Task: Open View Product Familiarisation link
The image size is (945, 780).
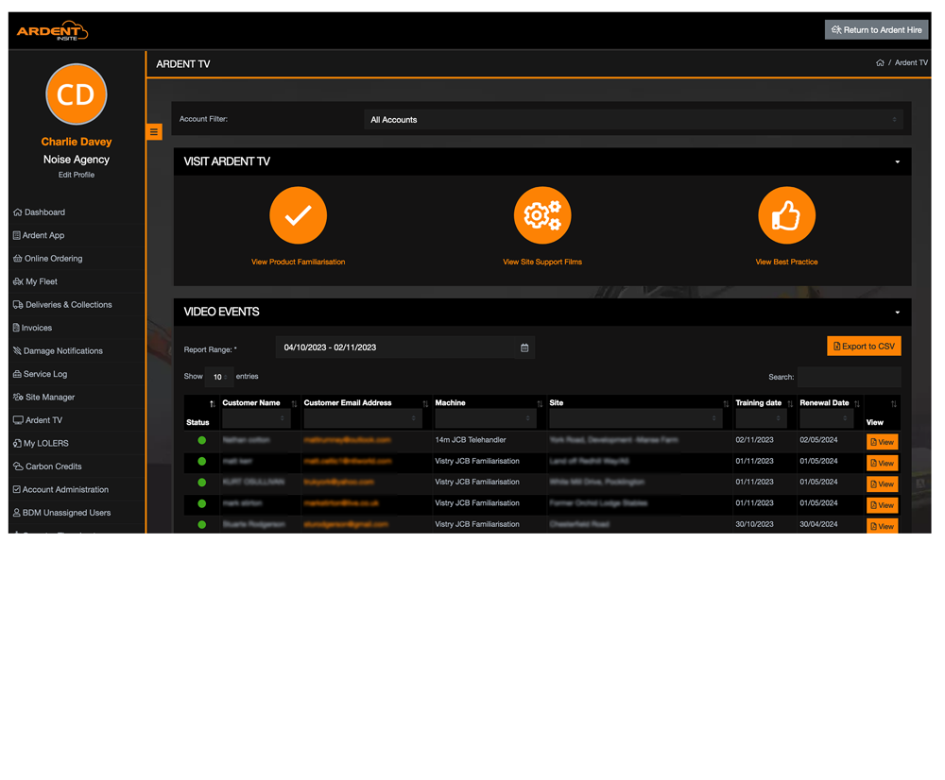Action: pyautogui.click(x=299, y=262)
